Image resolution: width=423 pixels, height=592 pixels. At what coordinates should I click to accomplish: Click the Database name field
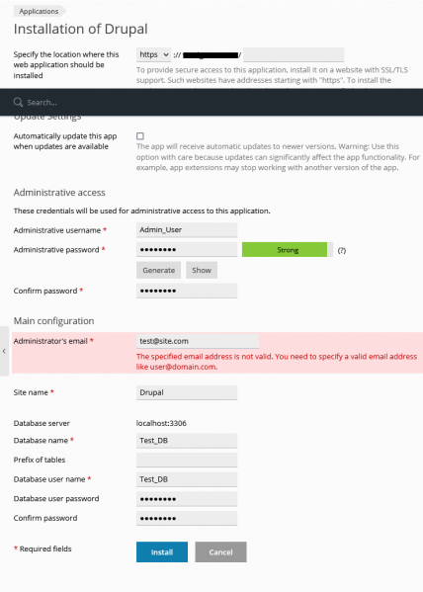click(x=187, y=440)
